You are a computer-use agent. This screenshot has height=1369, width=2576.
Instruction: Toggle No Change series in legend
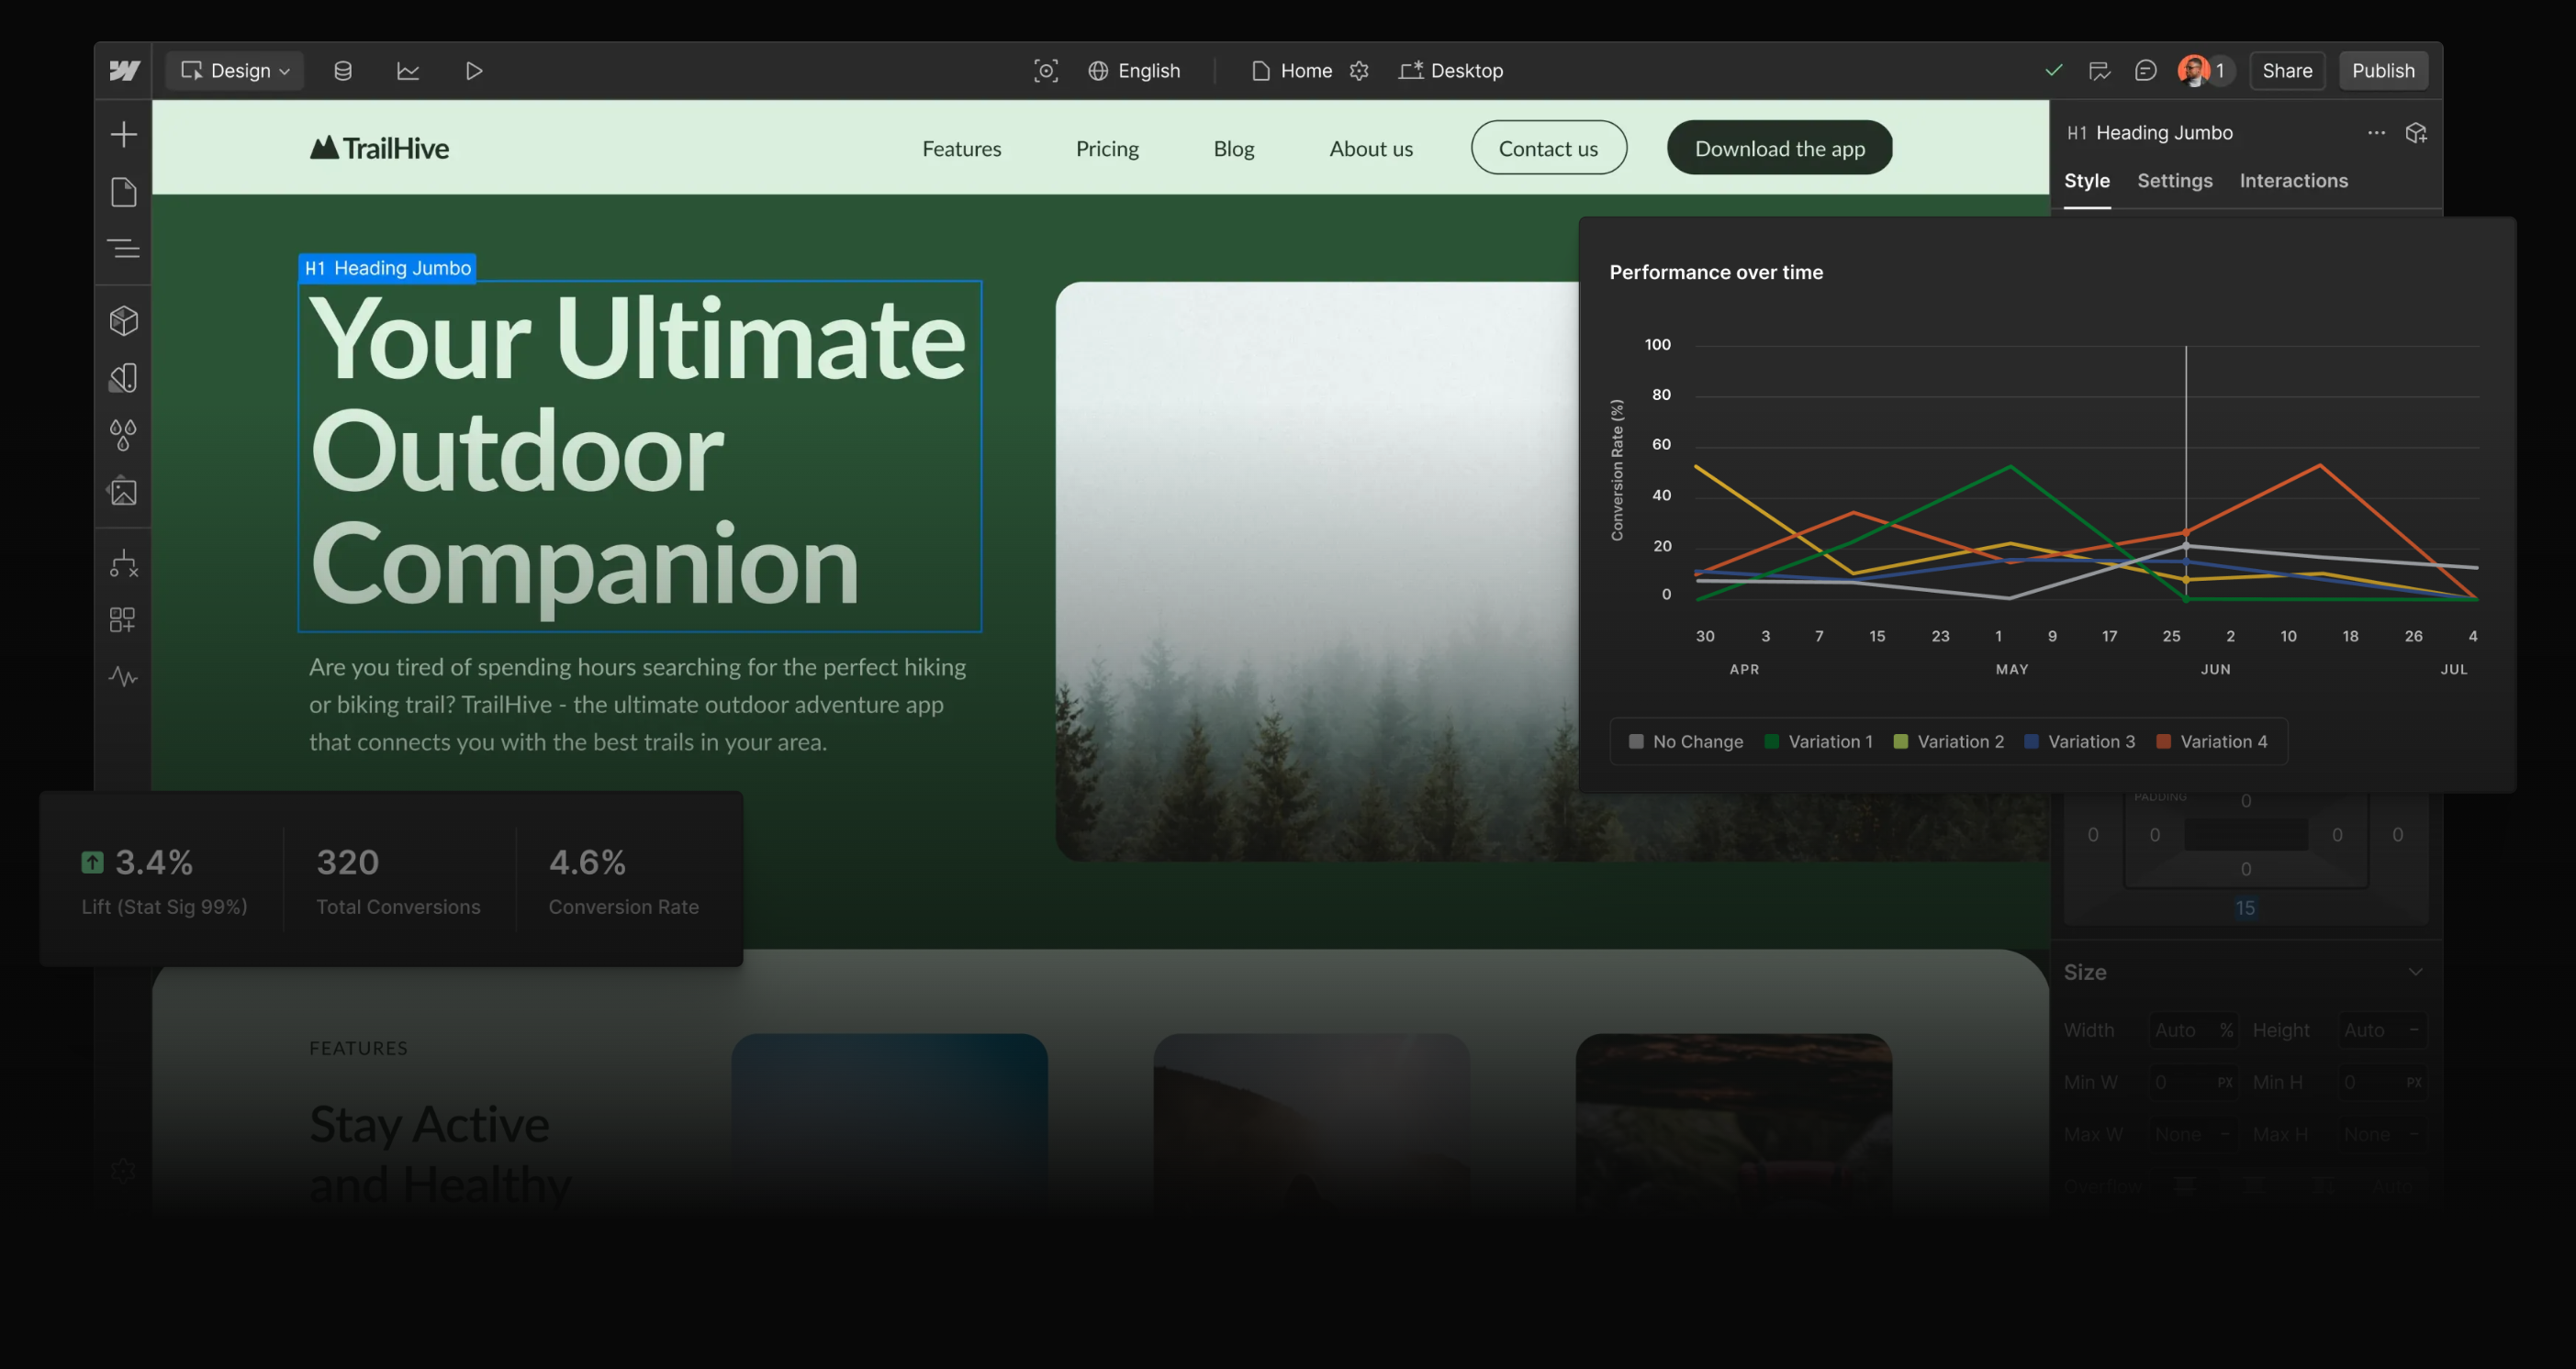pyautogui.click(x=1686, y=741)
